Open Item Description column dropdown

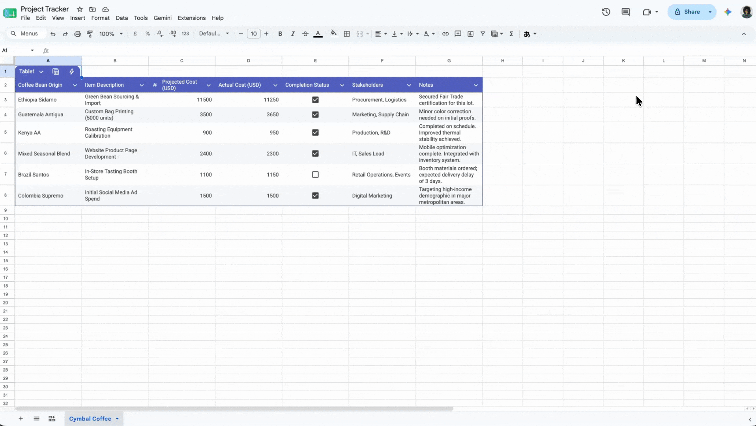click(142, 85)
